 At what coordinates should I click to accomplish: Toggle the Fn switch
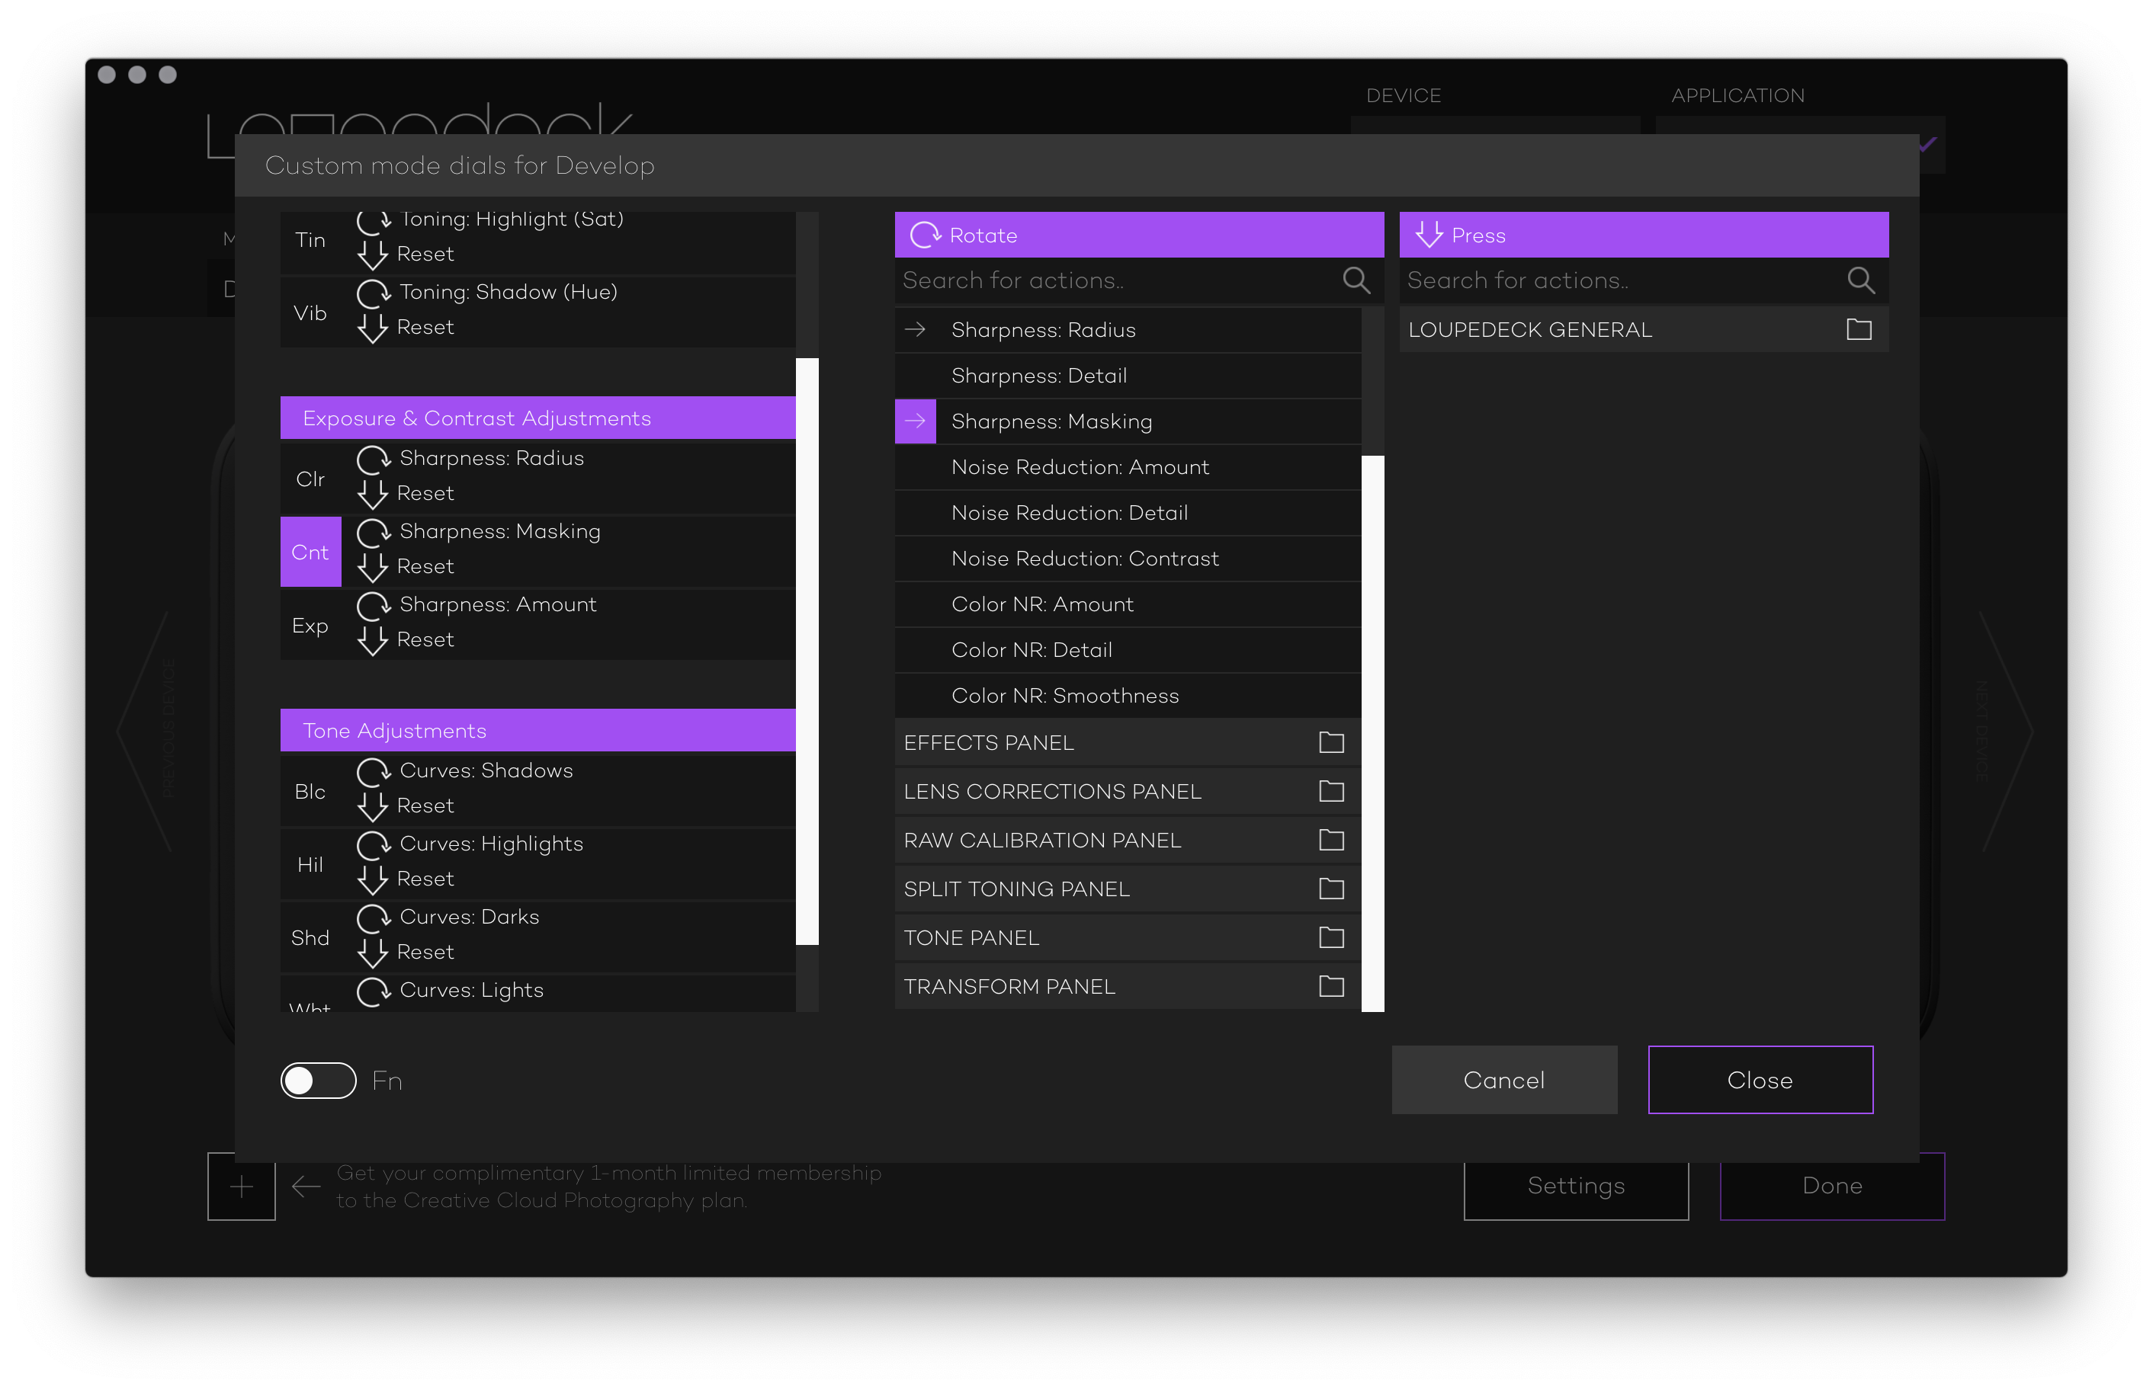tap(319, 1081)
